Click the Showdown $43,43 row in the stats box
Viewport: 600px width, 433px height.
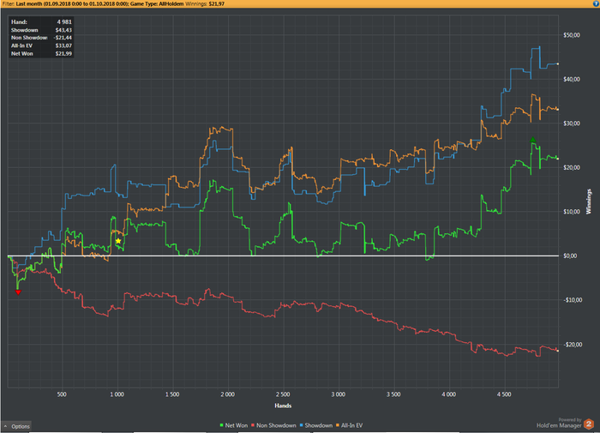41,30
